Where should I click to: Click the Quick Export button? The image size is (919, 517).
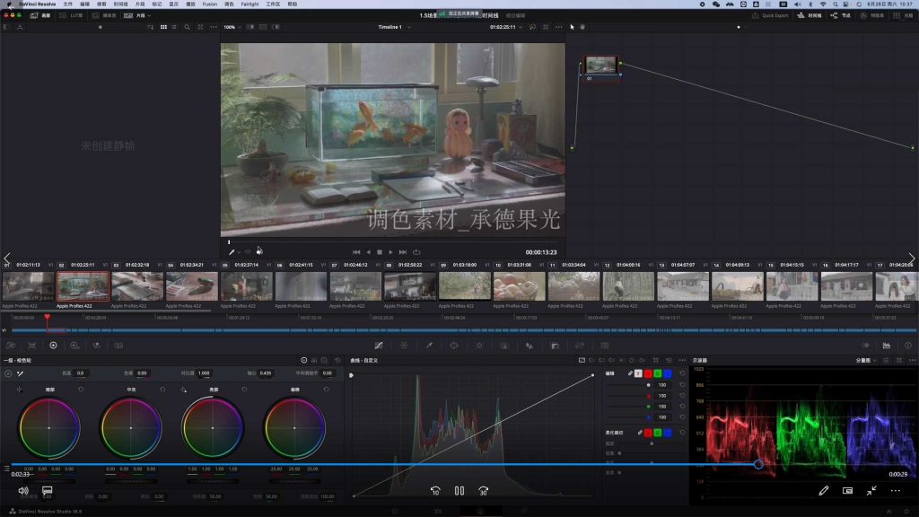771,15
